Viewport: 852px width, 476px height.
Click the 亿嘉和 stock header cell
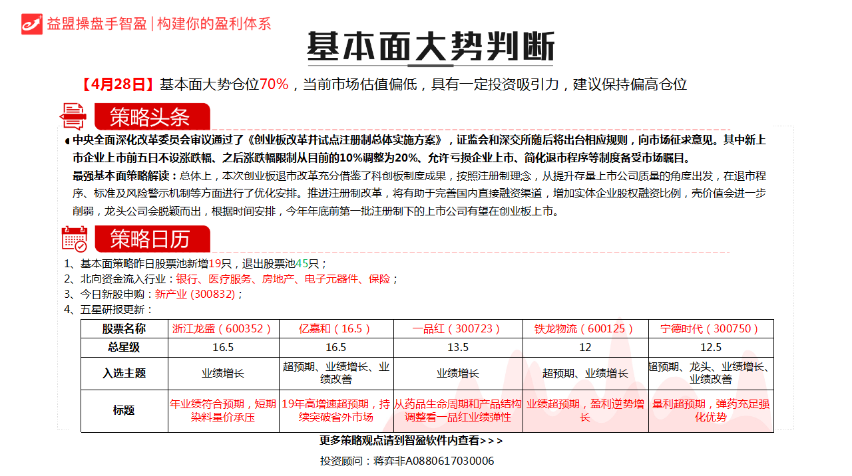337,328
